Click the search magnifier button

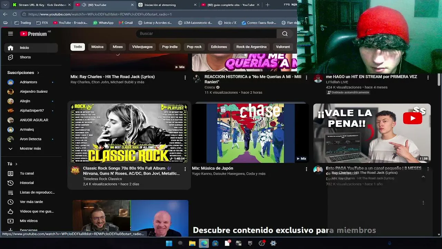pos(285,34)
